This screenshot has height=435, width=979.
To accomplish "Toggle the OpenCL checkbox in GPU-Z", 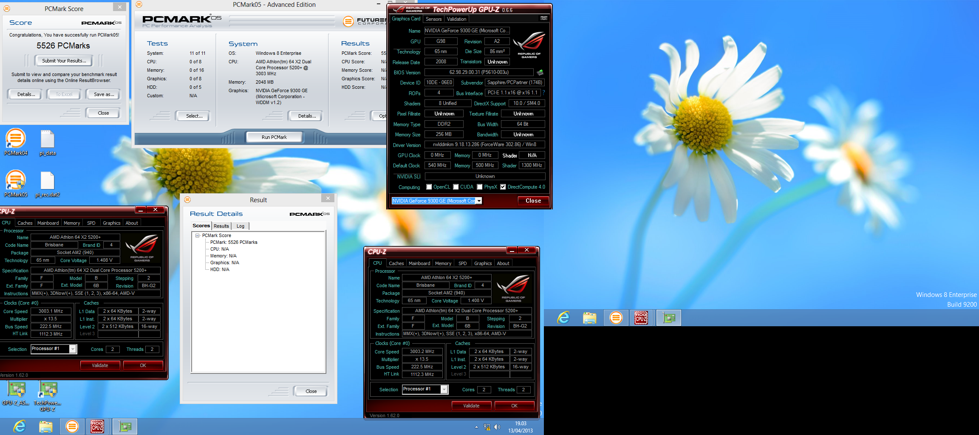I will coord(429,187).
